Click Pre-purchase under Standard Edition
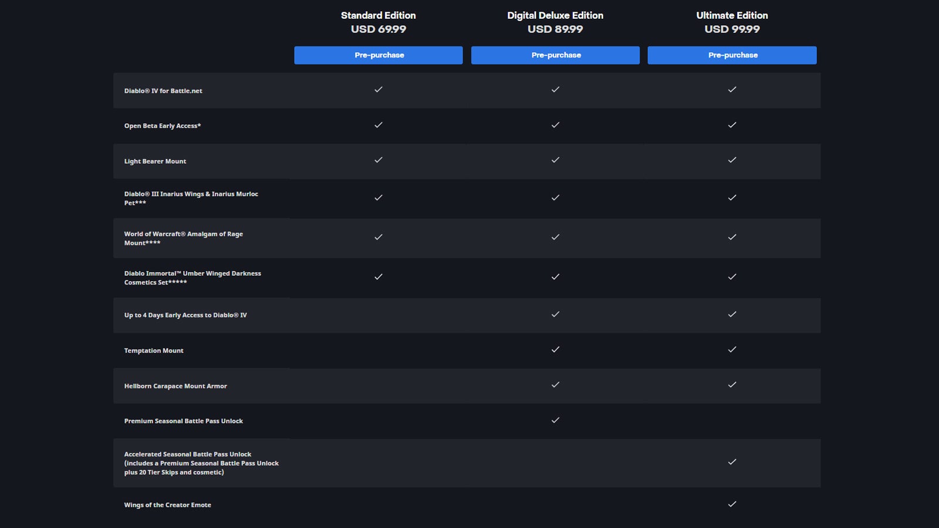 (379, 55)
